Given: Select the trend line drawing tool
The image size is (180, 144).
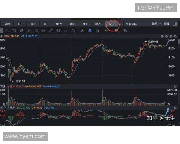Looking at the screenshot, I should pos(6,31).
